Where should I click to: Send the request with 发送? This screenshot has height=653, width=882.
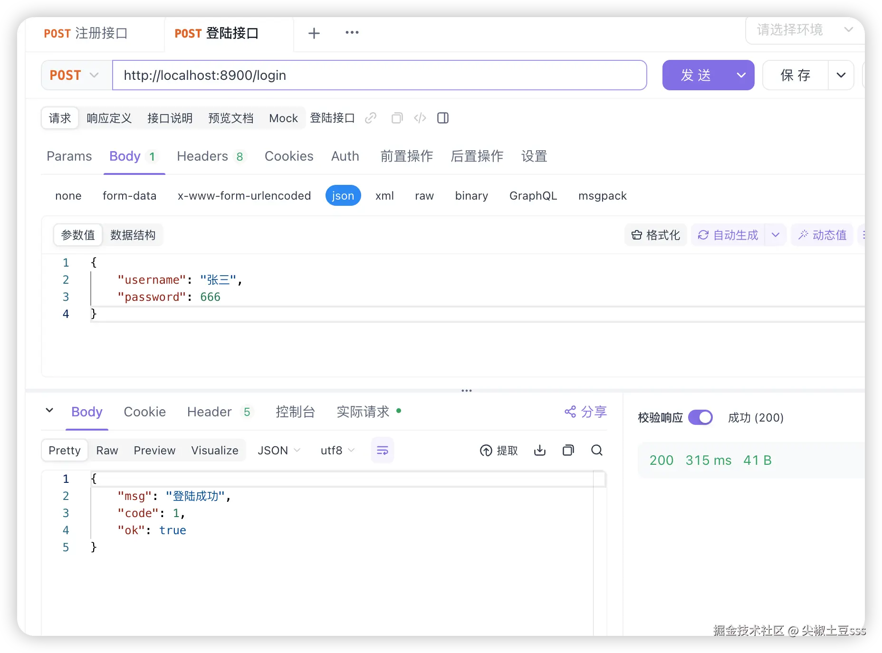pyautogui.click(x=695, y=75)
